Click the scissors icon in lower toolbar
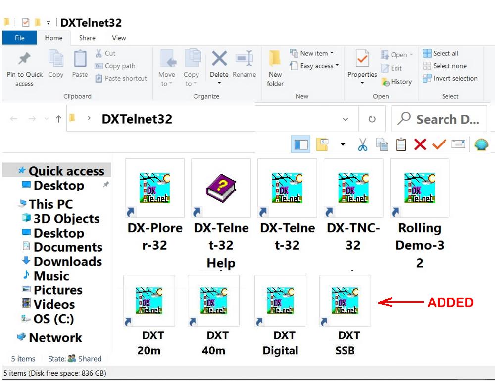Screen dimensions: 495x381 pyautogui.click(x=363, y=144)
